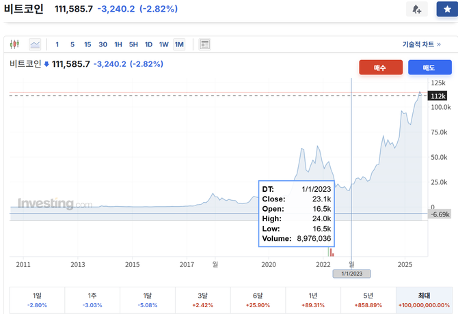Switch to candlestick chart type
The height and width of the screenshot is (314, 458).
[x=16, y=44]
